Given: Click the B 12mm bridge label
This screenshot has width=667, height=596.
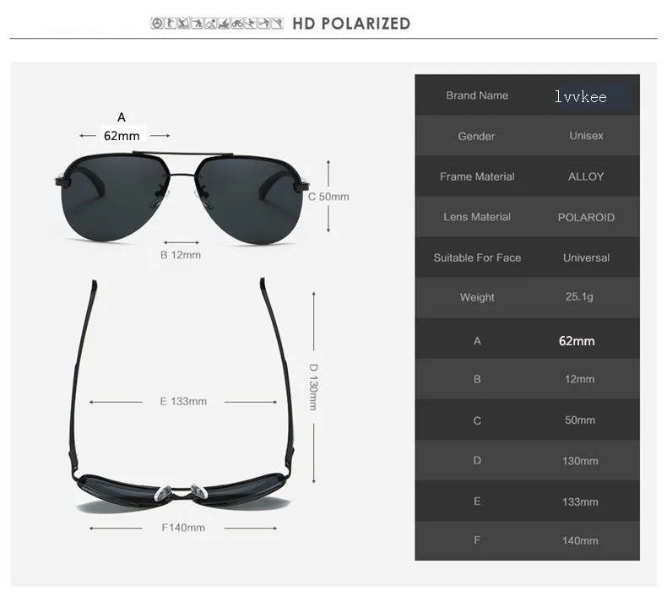Looking at the screenshot, I should 181,255.
